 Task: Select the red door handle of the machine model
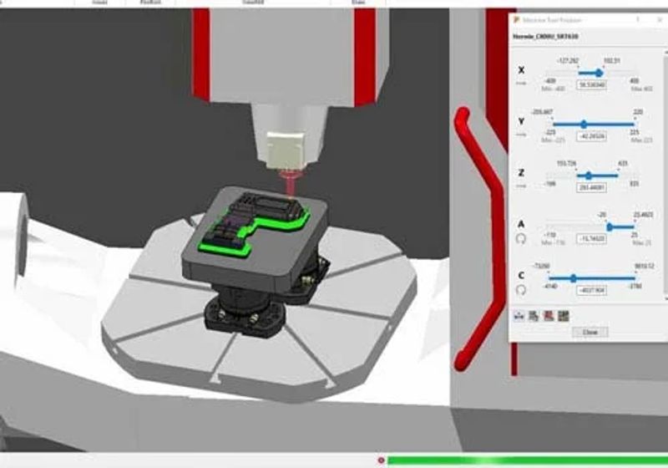click(479, 239)
